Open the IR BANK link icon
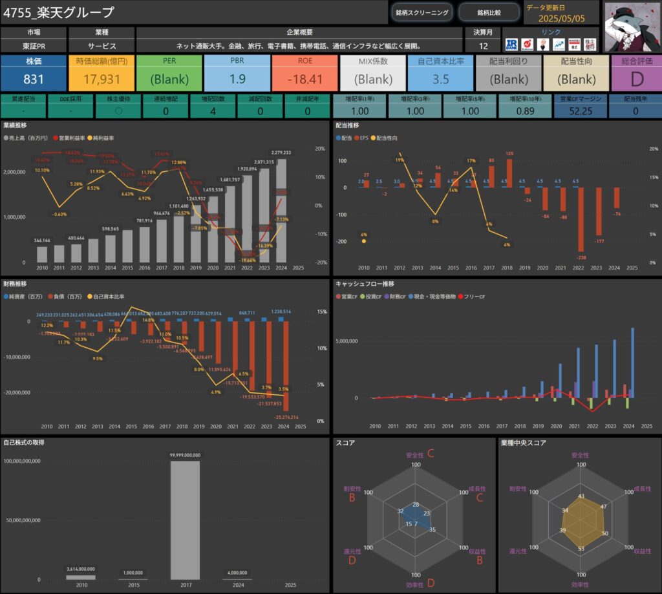This screenshot has height=594, width=662. (511, 45)
